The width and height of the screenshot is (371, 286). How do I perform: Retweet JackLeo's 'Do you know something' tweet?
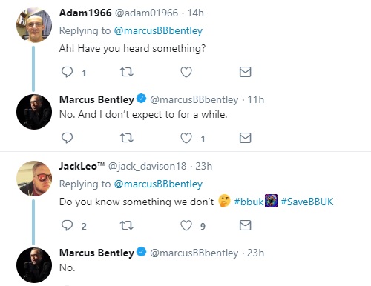[x=126, y=225]
